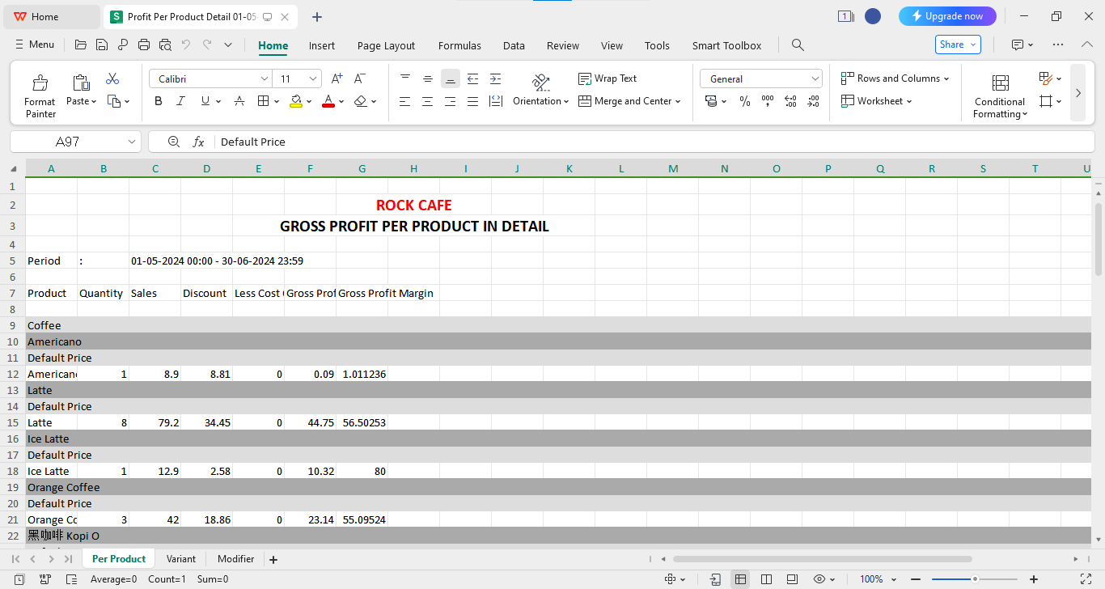Click the Share button
The image size is (1105, 589).
(958, 44)
